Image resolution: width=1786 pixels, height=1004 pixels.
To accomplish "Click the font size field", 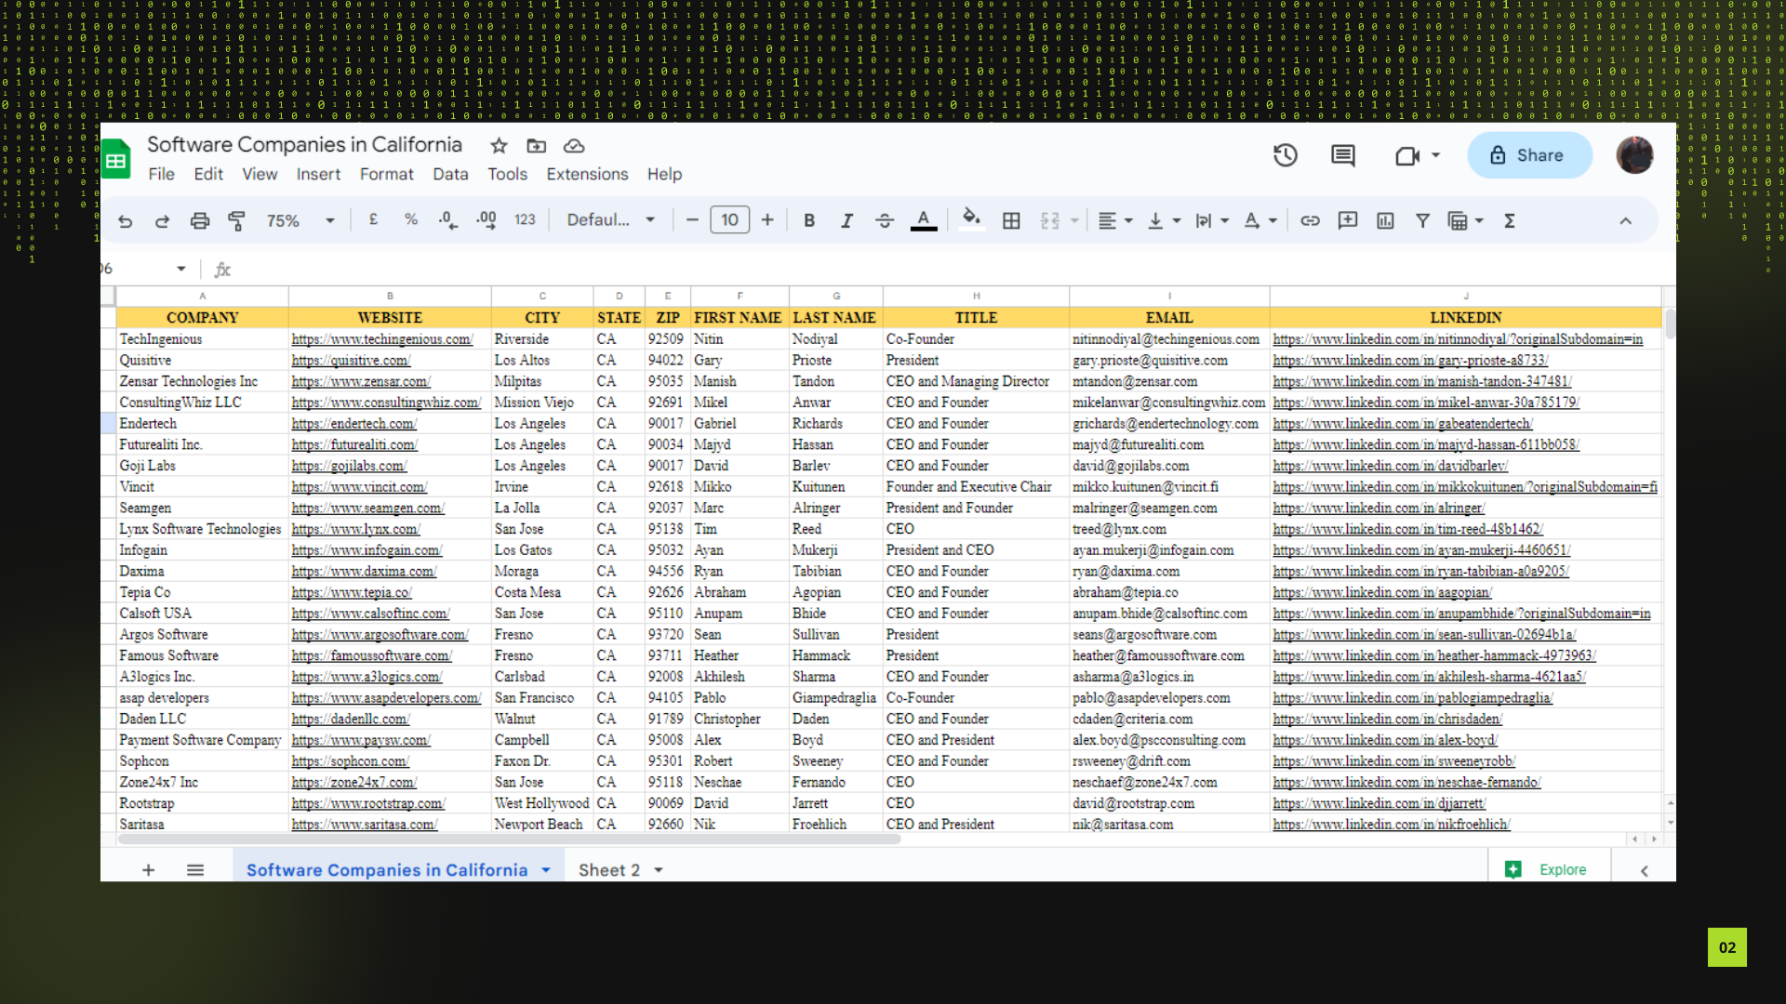I will coord(729,220).
